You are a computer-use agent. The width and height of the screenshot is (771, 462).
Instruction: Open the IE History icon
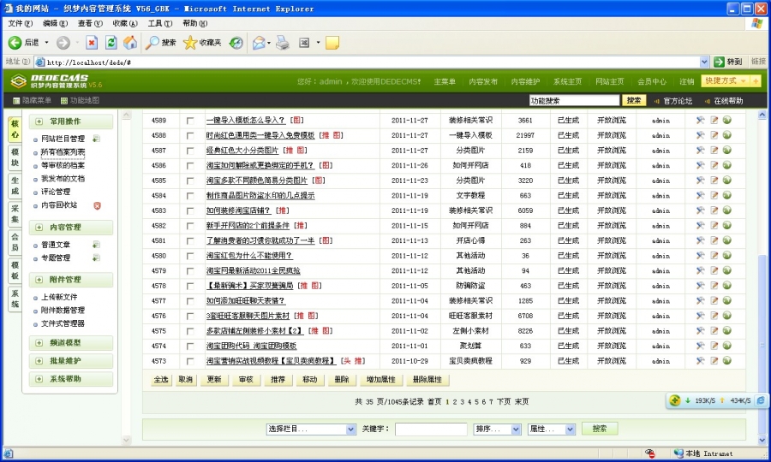tap(236, 43)
